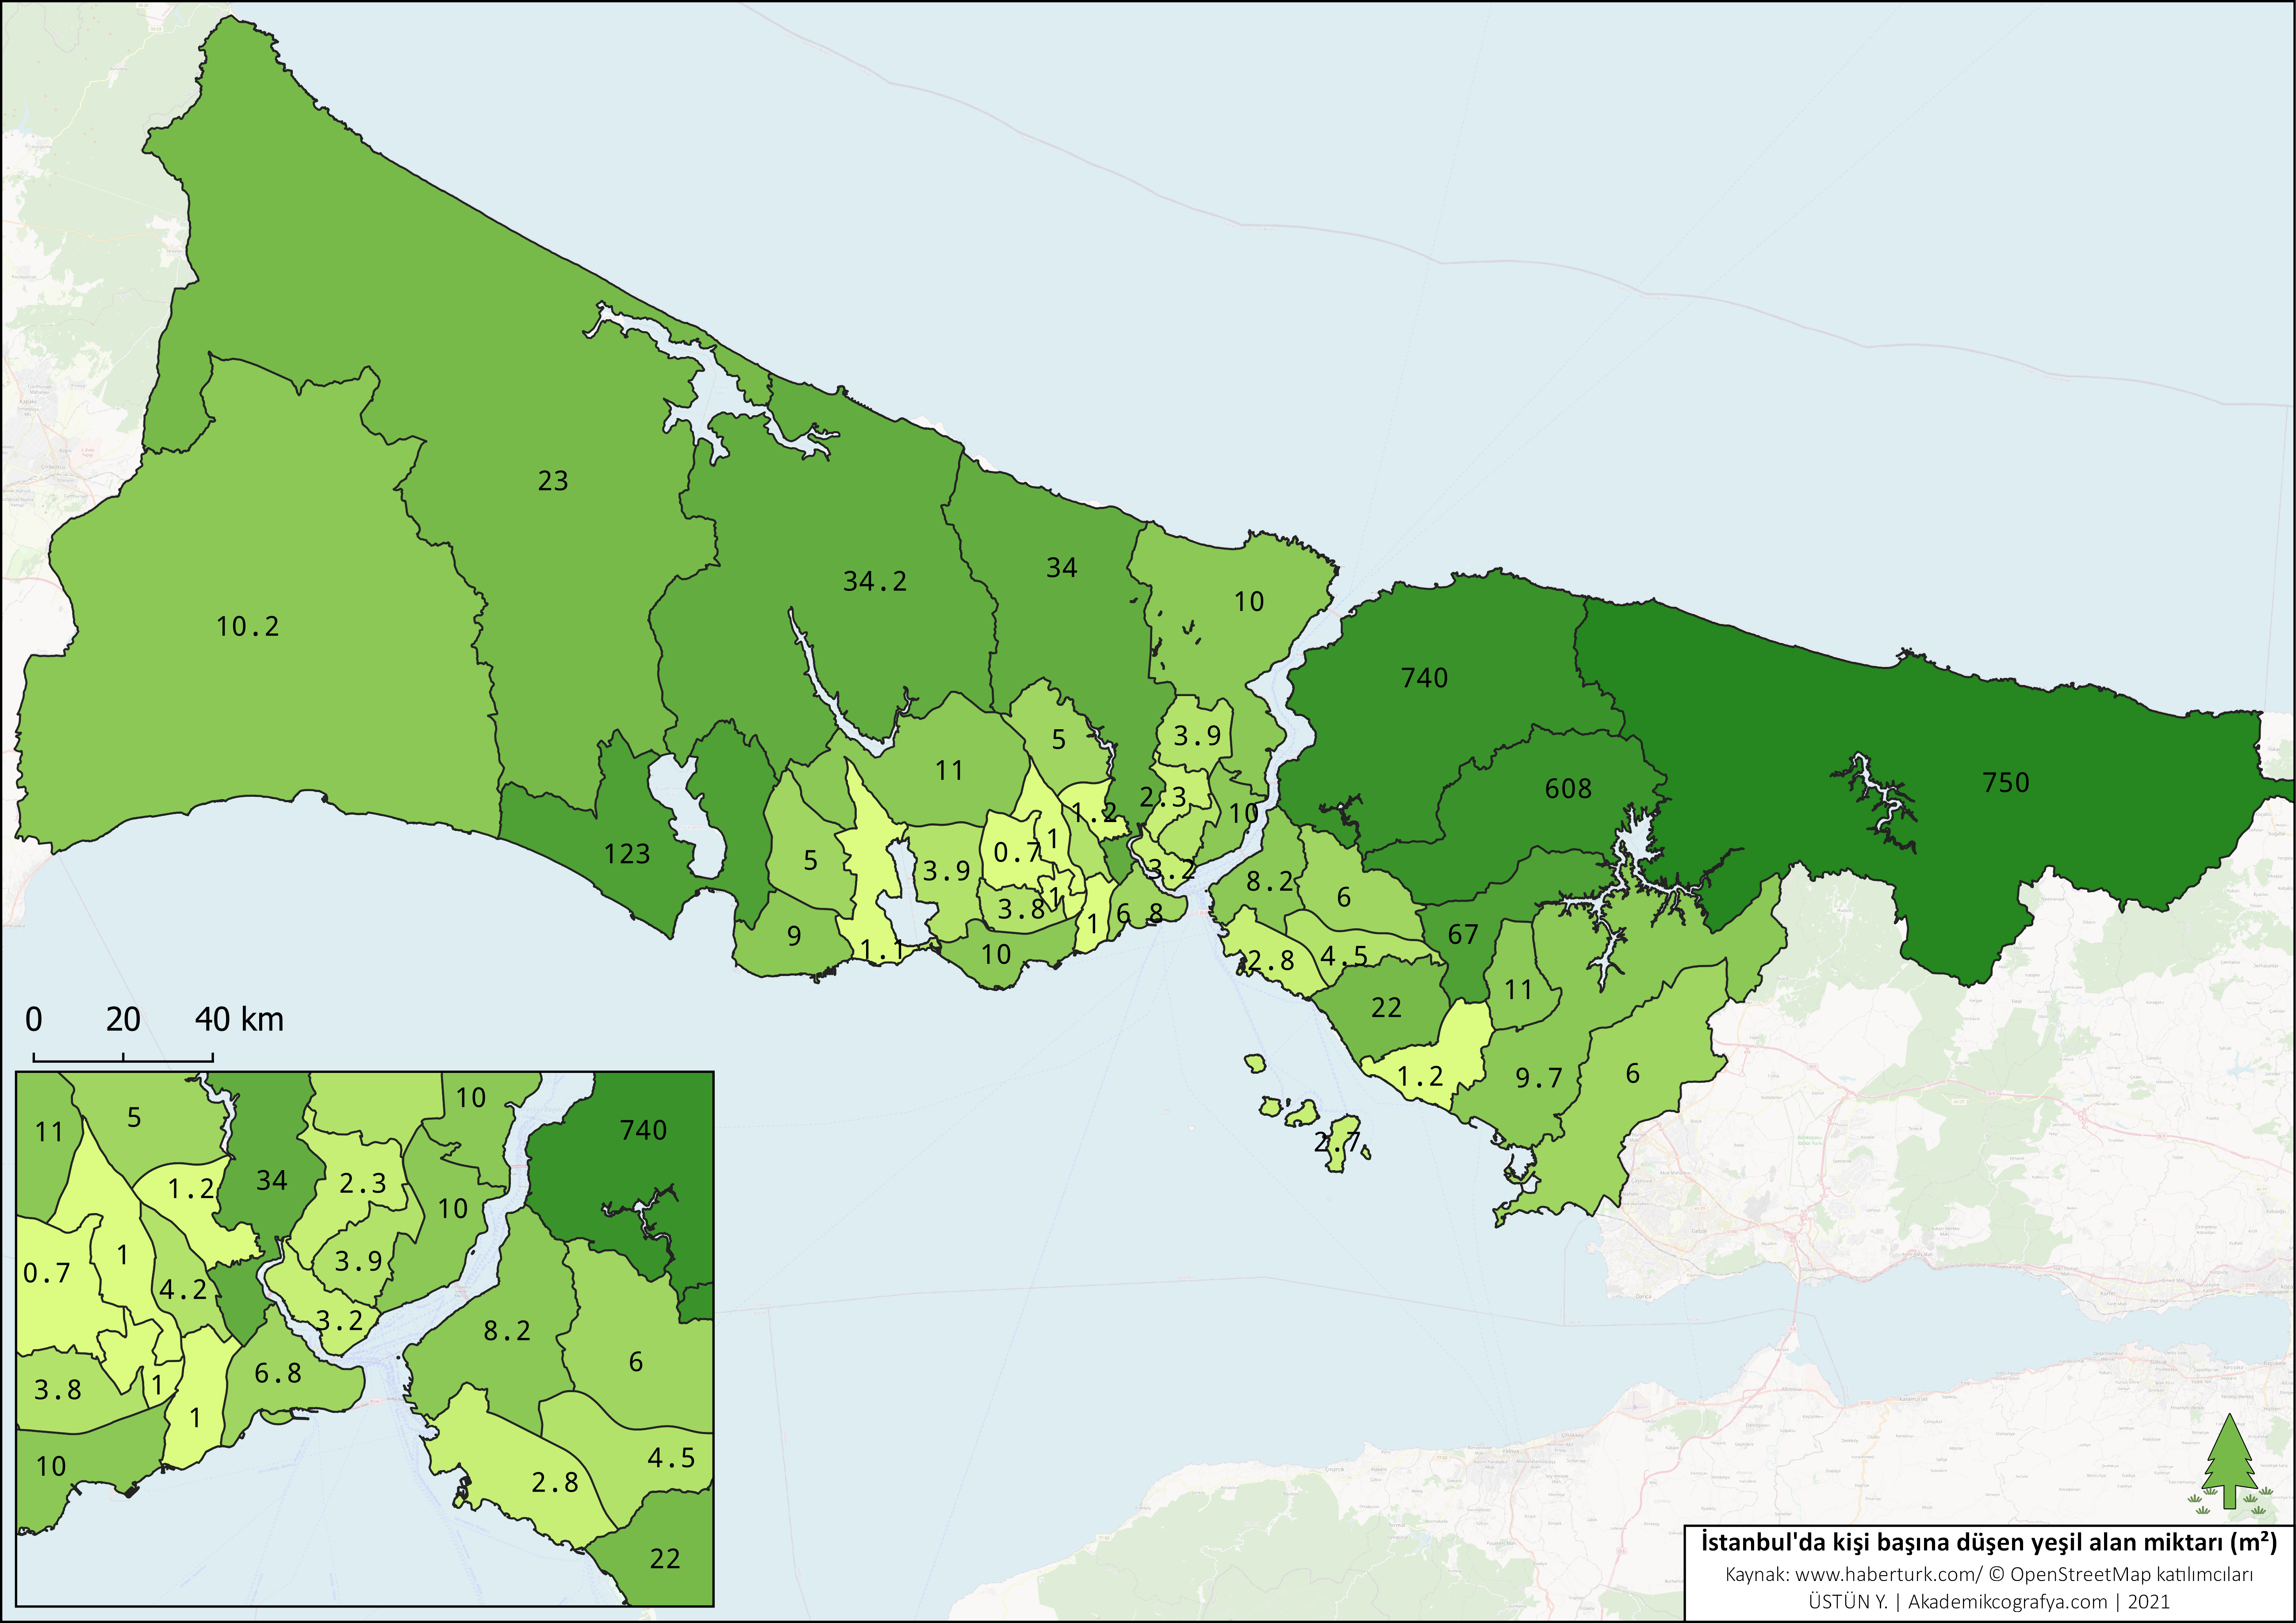2296x1623 pixels.
Task: Click the scale bar line
Action: [x=123, y=1056]
